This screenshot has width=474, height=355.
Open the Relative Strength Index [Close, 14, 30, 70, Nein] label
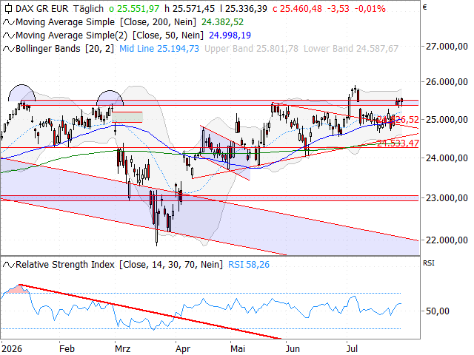119,265
